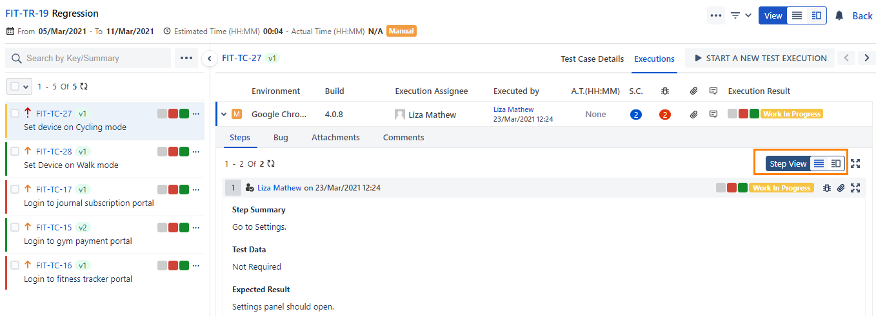Click the M environment icon in execution row

click(x=237, y=115)
